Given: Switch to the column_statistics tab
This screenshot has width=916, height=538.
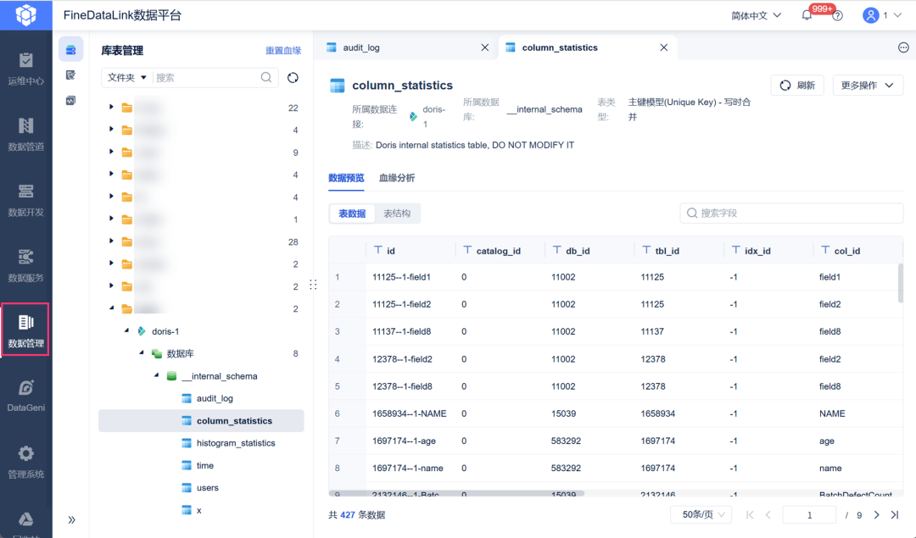Looking at the screenshot, I should (587, 47).
